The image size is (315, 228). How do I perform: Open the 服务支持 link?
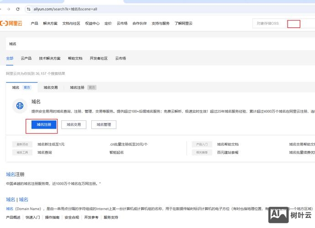111,218
